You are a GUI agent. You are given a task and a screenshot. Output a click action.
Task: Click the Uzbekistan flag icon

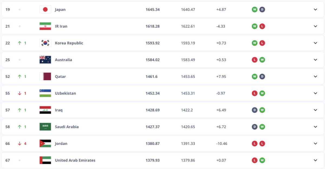[x=45, y=93]
